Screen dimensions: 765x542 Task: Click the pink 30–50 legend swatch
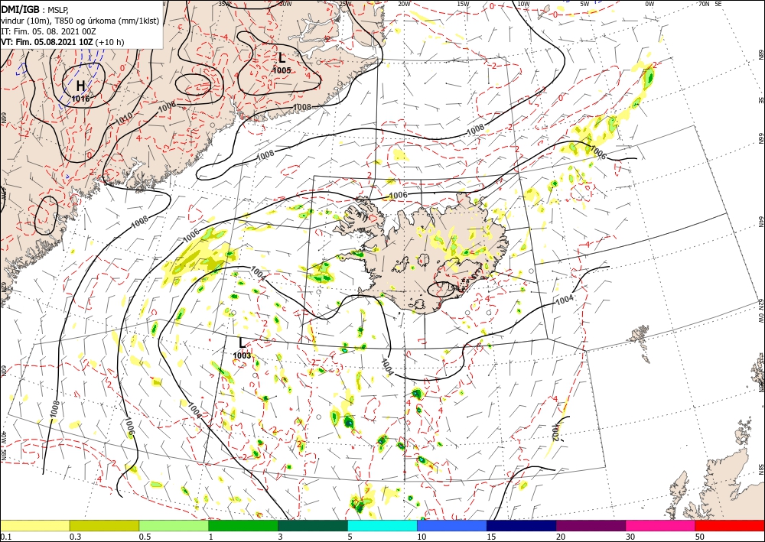pyautogui.click(x=661, y=525)
